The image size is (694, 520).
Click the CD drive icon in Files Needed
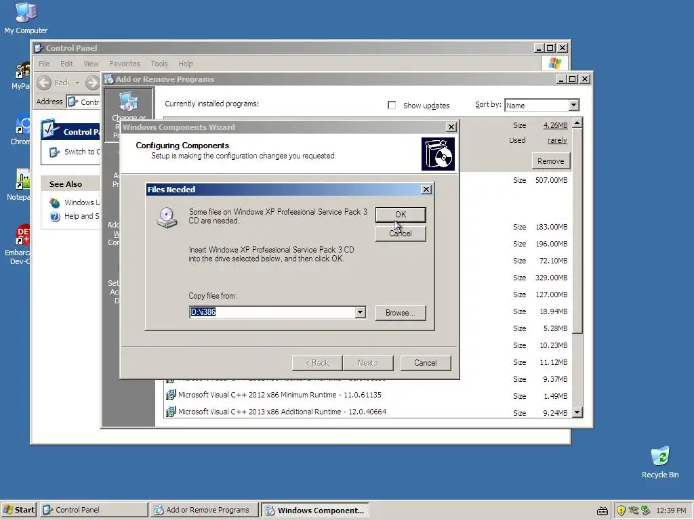click(167, 217)
